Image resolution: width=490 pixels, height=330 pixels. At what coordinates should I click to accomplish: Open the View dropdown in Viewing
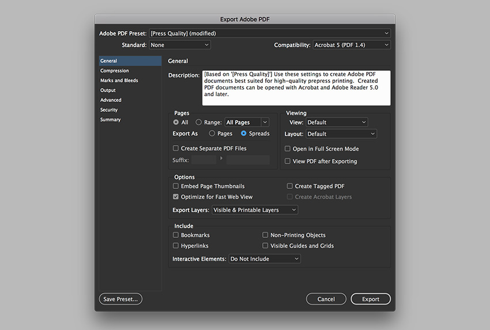337,123
